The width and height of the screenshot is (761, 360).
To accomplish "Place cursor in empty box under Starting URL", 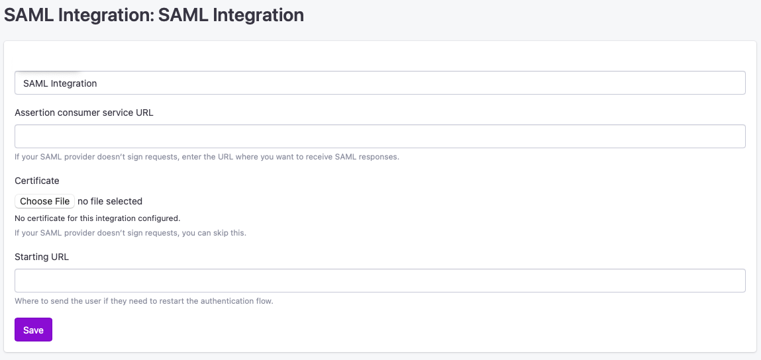I will (x=380, y=281).
